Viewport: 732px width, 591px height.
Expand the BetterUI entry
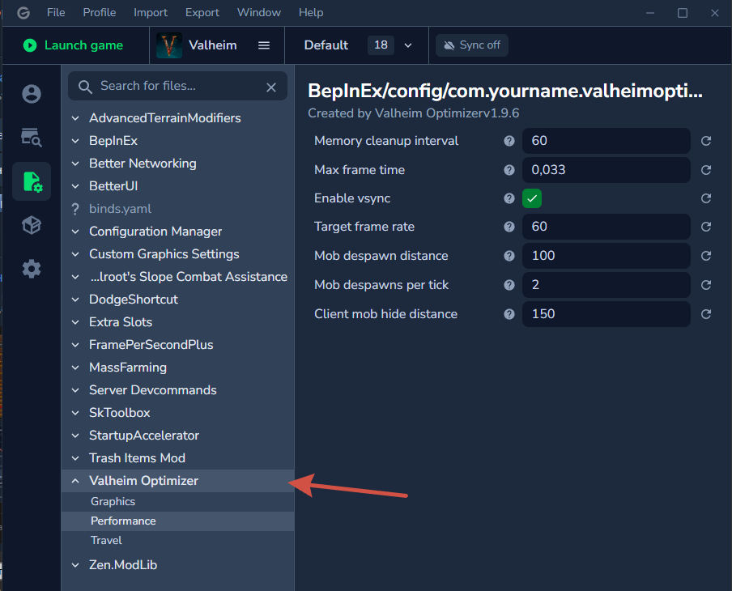pyautogui.click(x=177, y=185)
